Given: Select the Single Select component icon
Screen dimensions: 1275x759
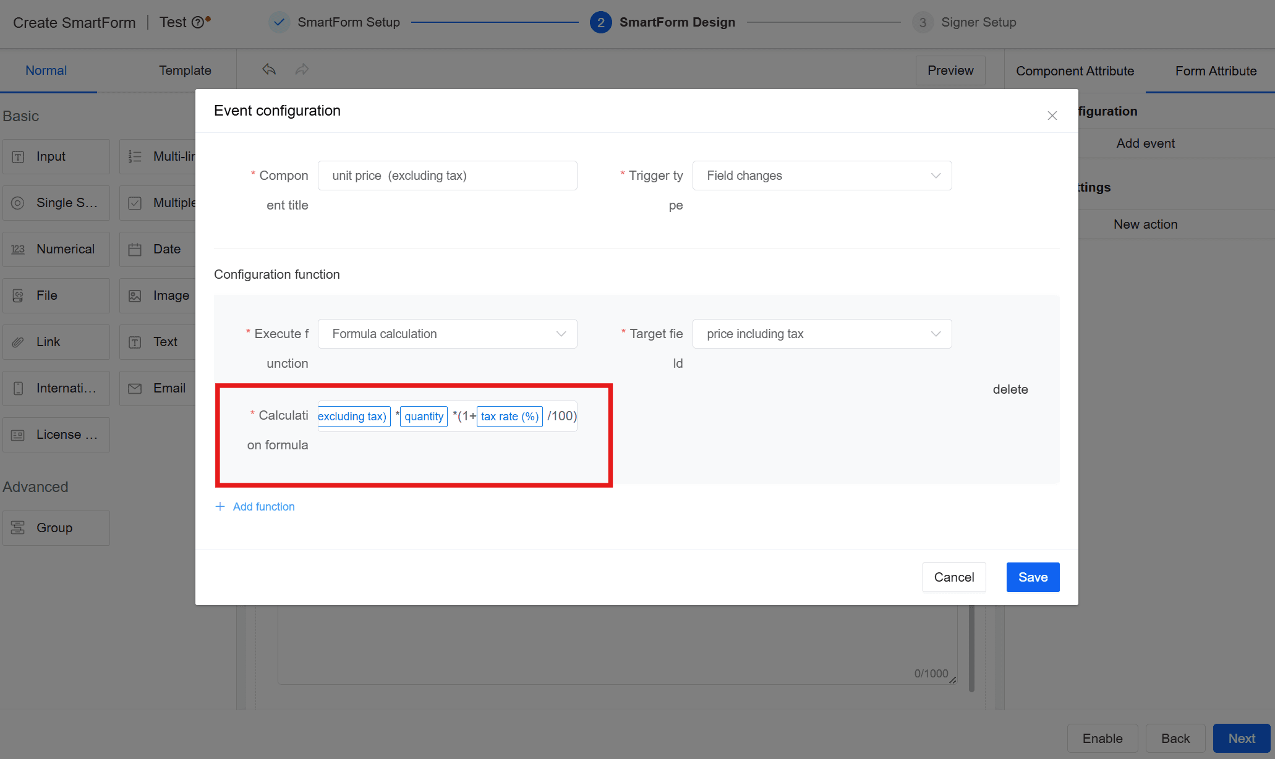Looking at the screenshot, I should (x=18, y=203).
